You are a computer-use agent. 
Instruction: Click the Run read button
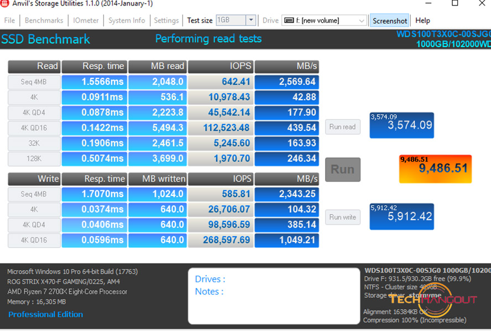point(343,127)
